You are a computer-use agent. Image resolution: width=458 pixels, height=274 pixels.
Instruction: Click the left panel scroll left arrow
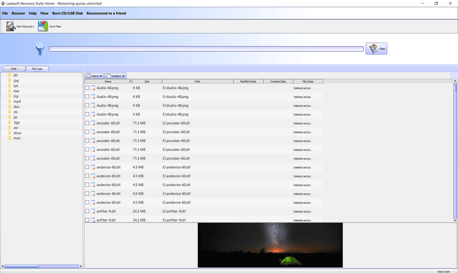[3, 266]
